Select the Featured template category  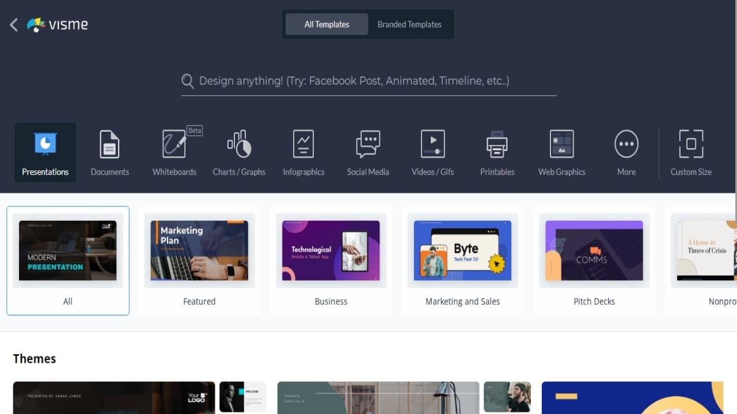[x=199, y=261]
